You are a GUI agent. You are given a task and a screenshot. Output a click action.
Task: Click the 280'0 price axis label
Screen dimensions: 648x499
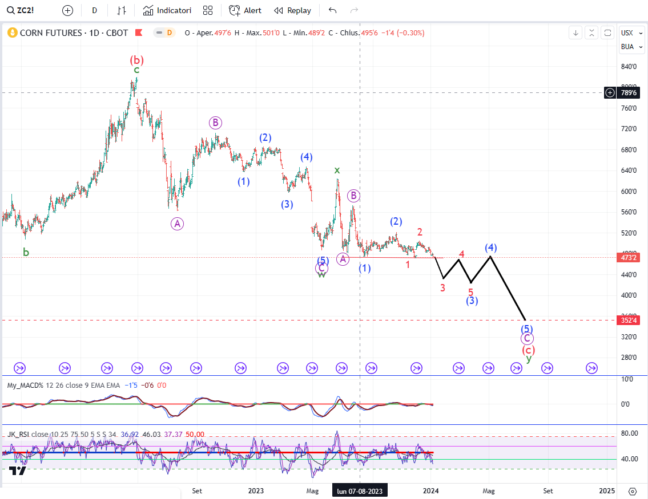coord(629,358)
